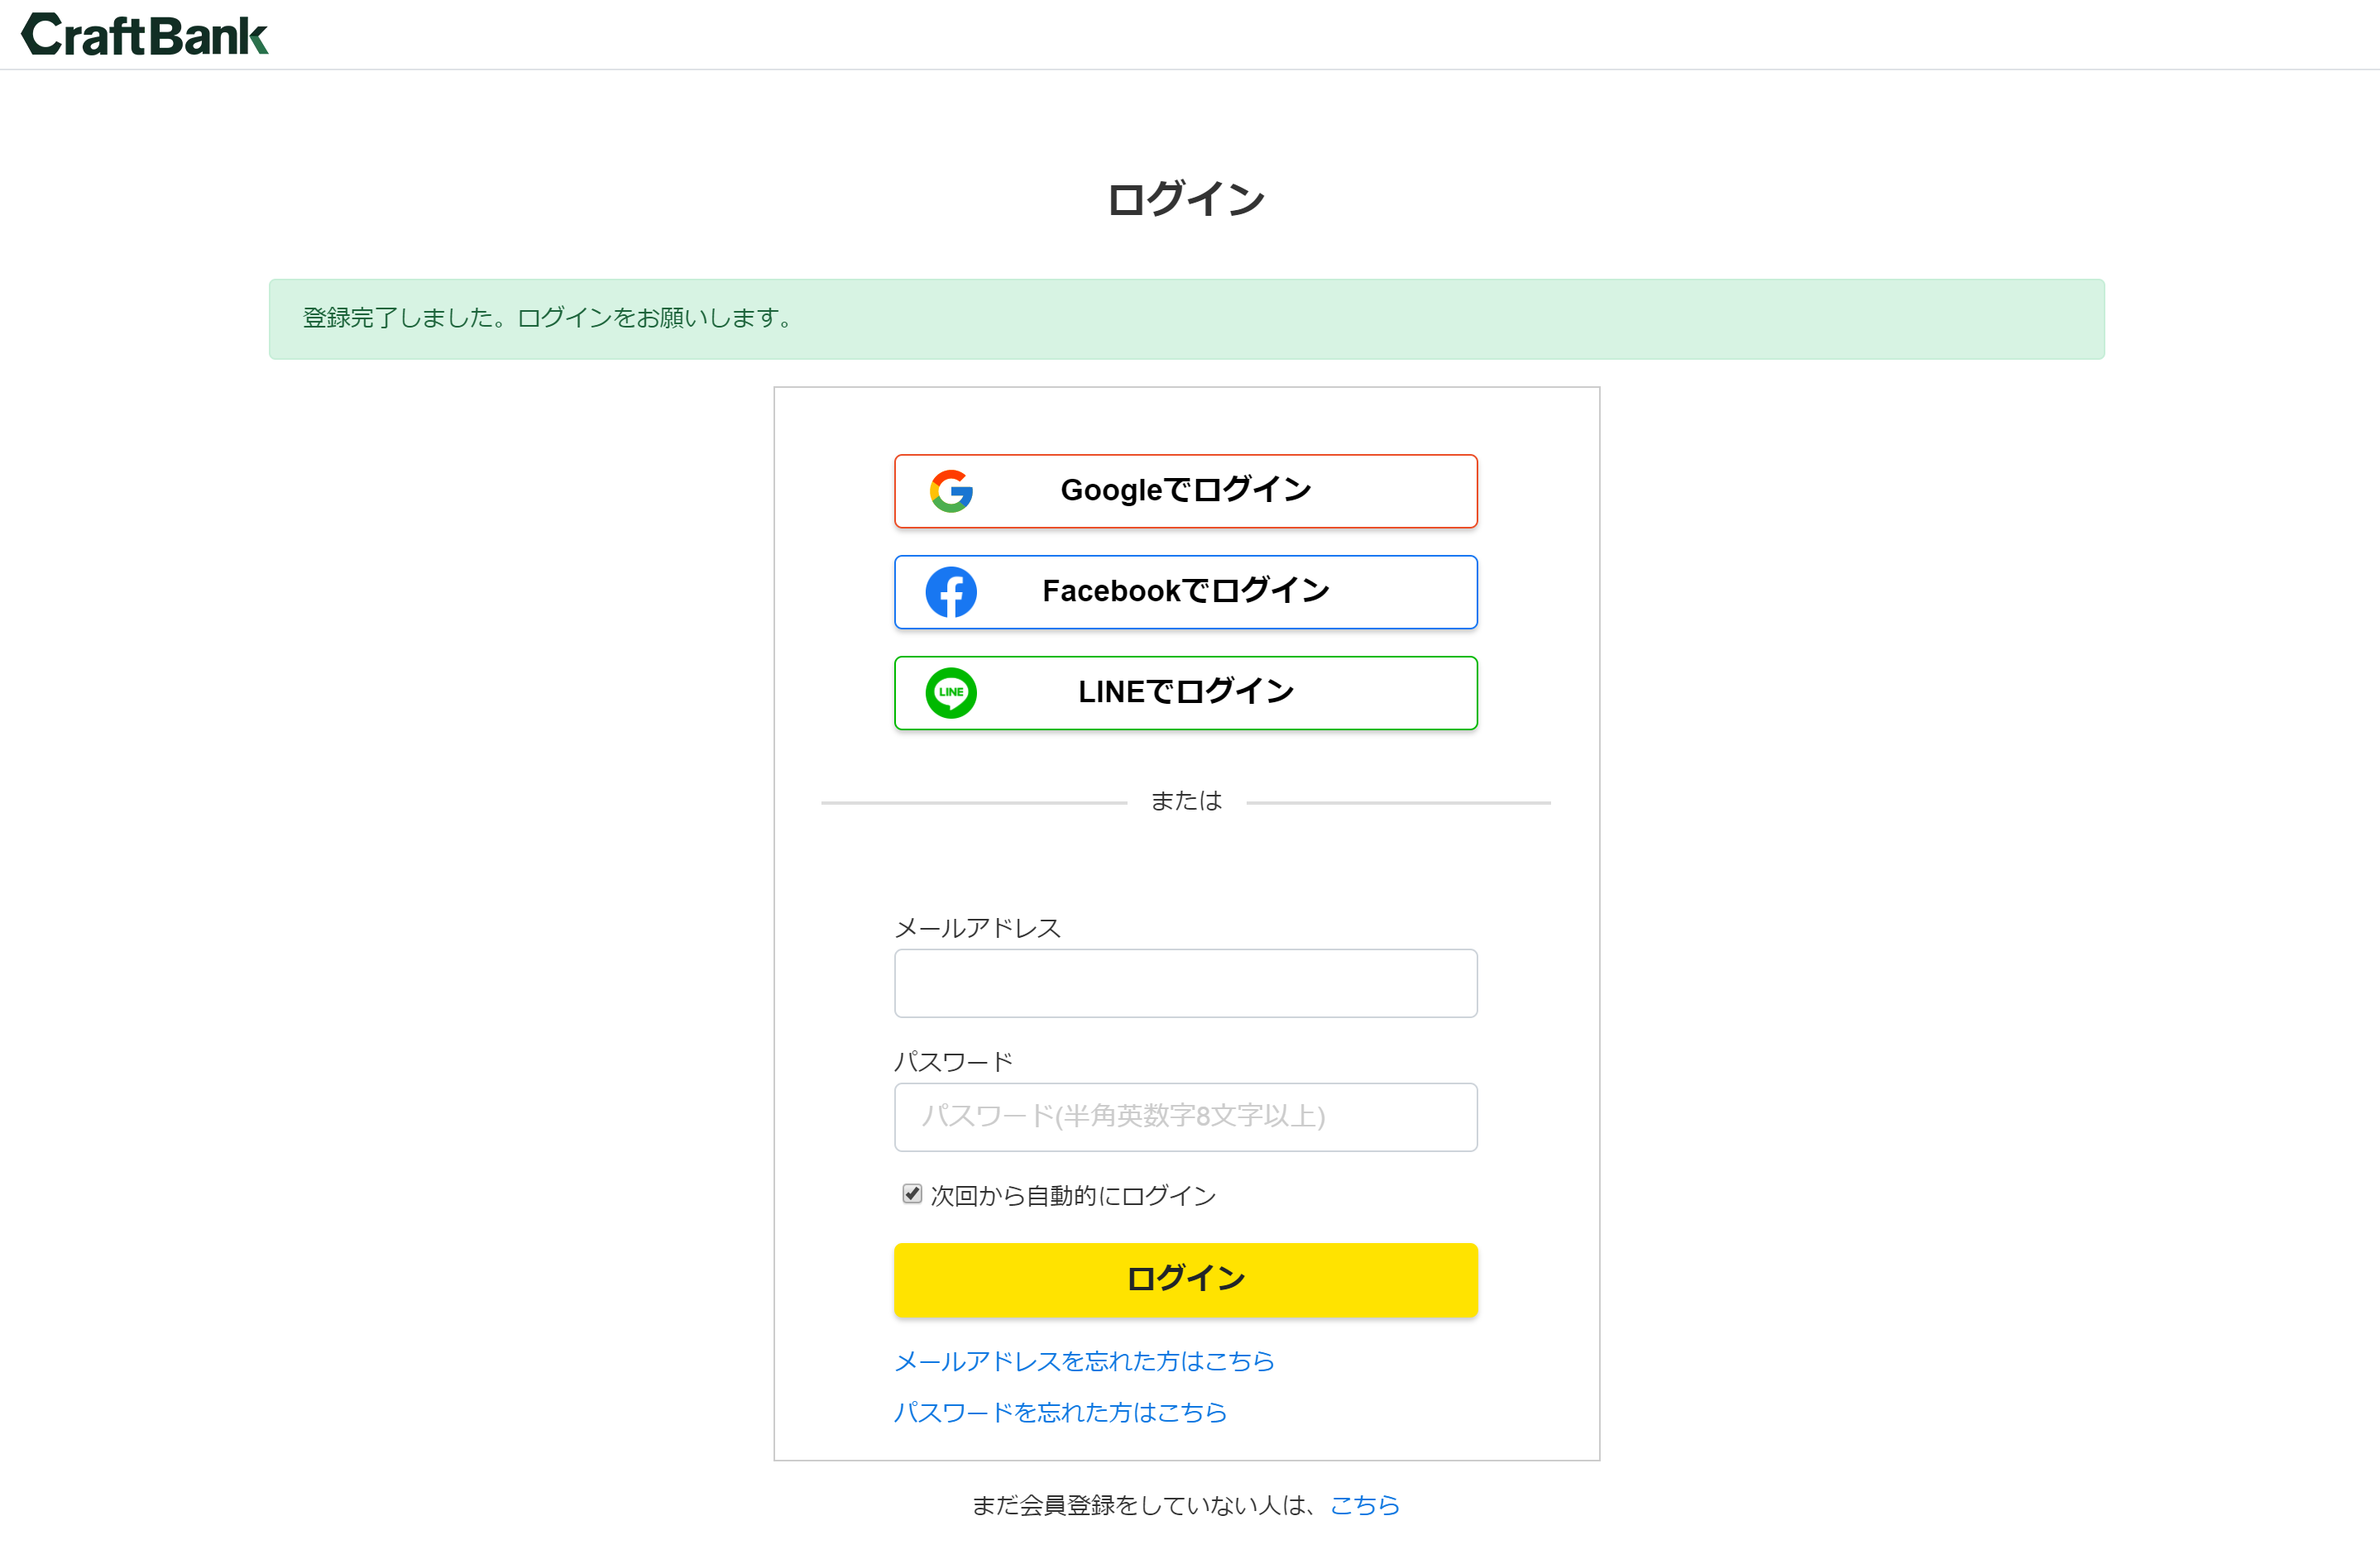Screen dimensions: 2380x1559
Task: Select the Facebookでログイン button
Action: tap(1185, 592)
